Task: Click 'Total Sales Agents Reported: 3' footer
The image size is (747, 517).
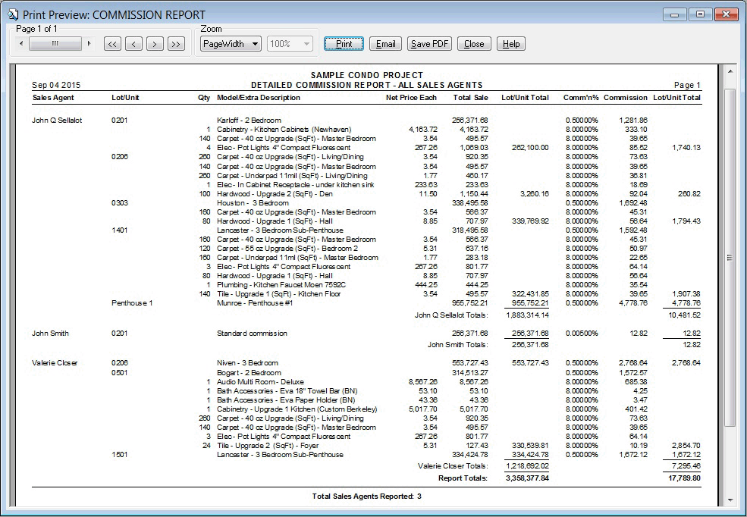Action: (367, 496)
